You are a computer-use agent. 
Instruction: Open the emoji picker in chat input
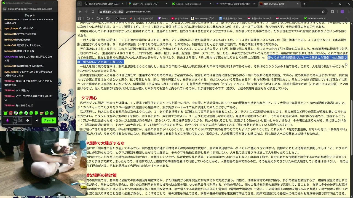[x=28, y=120]
